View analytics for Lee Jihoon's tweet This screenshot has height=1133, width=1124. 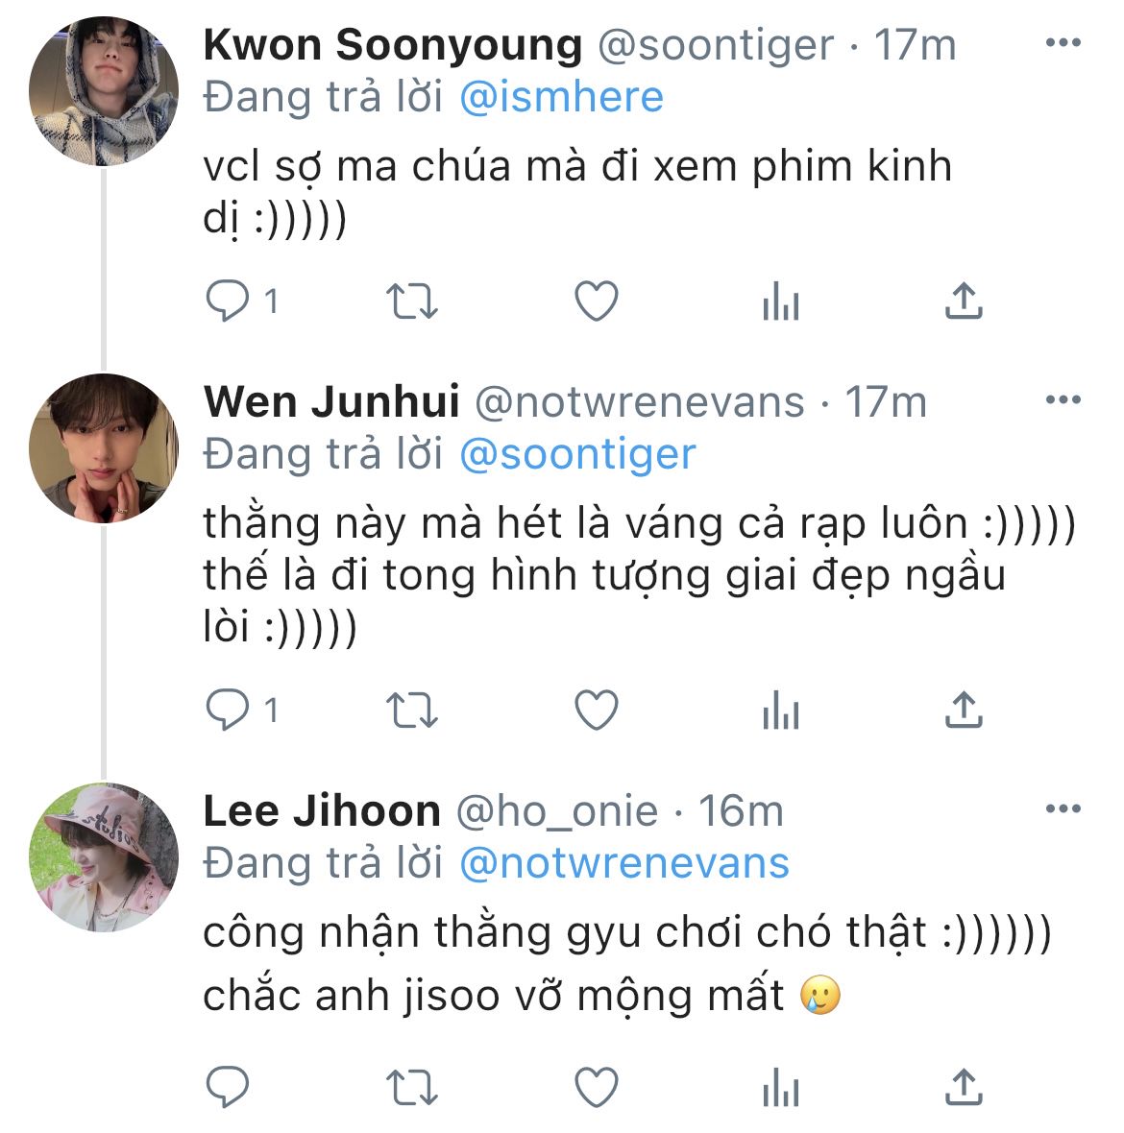(x=780, y=1088)
